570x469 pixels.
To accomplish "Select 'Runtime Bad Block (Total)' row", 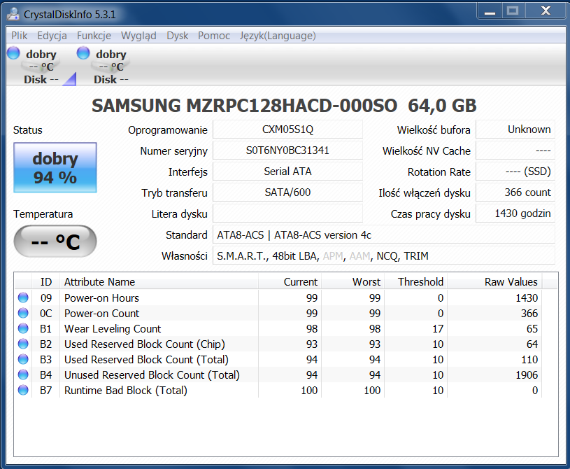I will pos(278,390).
